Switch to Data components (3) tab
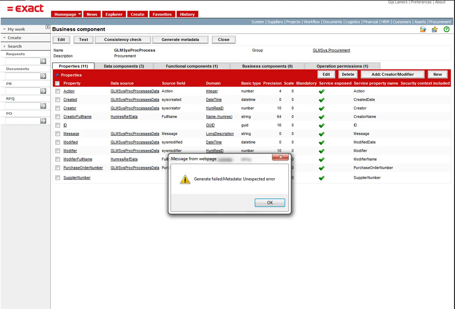Screen dimensions: 455x309 point(124,66)
